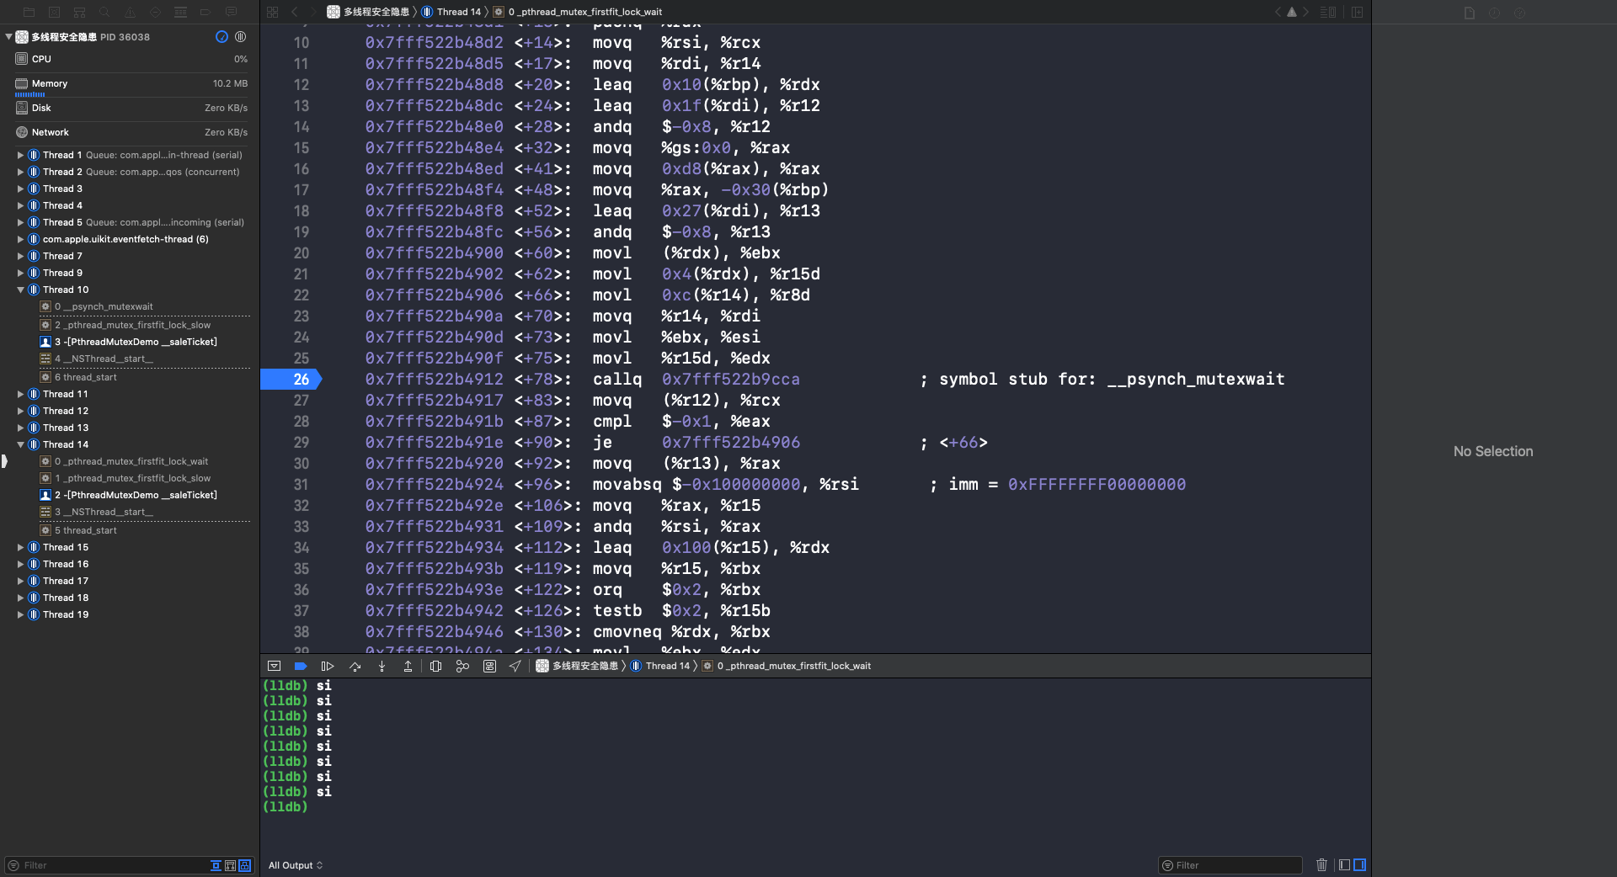Select the Disk gauge row
This screenshot has height=877, width=1617.
(130, 108)
